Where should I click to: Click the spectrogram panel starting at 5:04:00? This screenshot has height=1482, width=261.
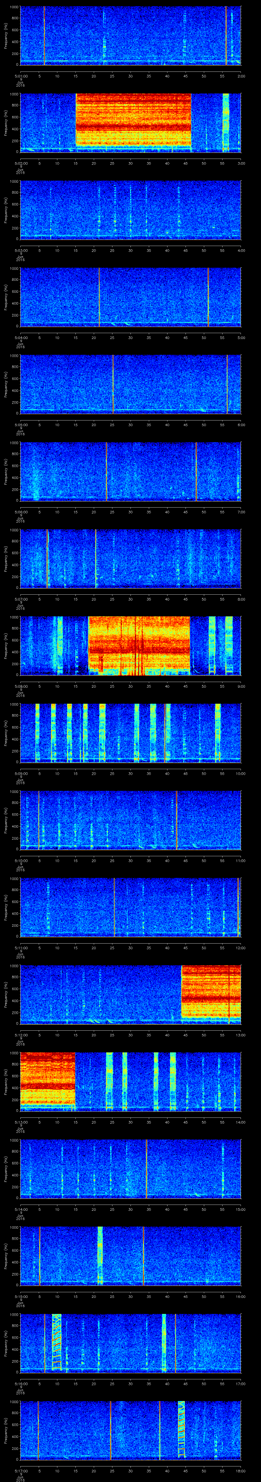pos(130,297)
